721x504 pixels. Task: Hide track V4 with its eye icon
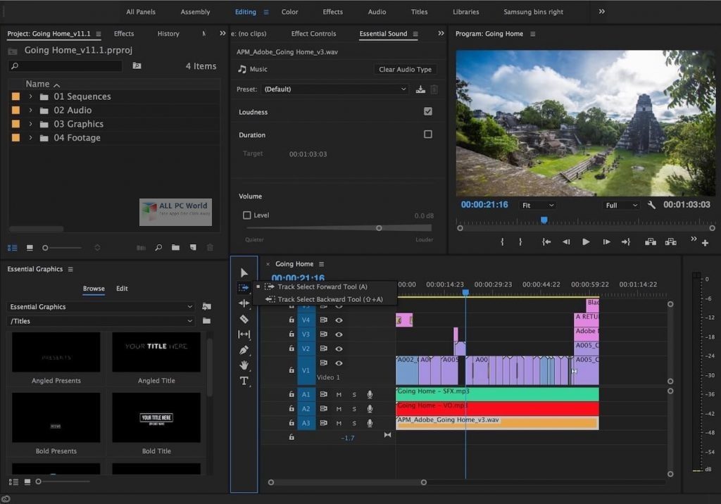pyautogui.click(x=339, y=320)
